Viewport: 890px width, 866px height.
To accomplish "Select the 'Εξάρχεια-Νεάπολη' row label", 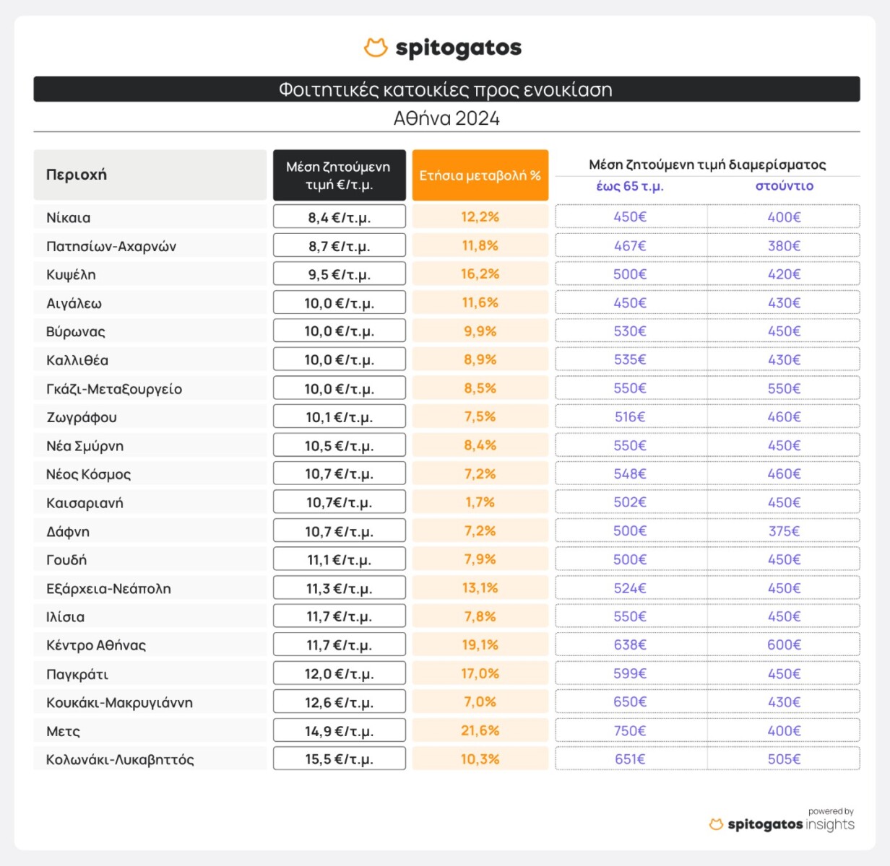I will click(108, 588).
